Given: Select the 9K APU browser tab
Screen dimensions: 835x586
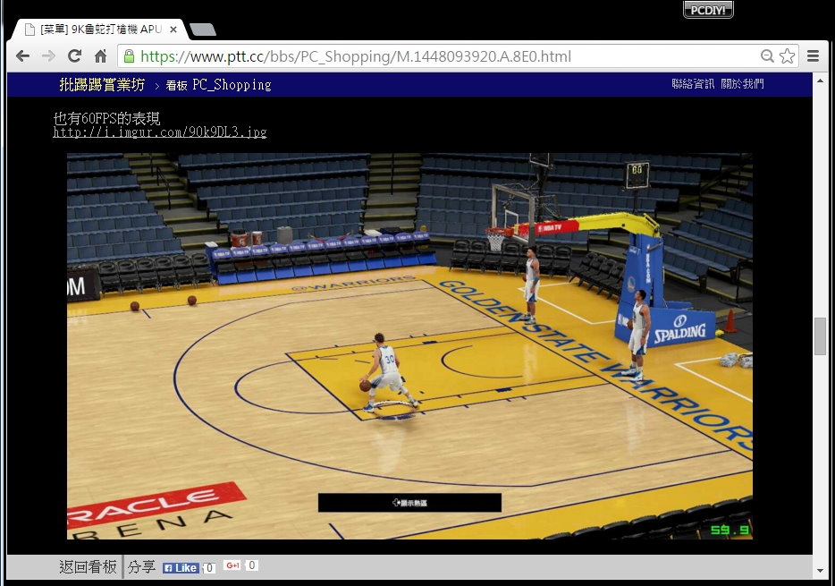Looking at the screenshot, I should pyautogui.click(x=99, y=30).
